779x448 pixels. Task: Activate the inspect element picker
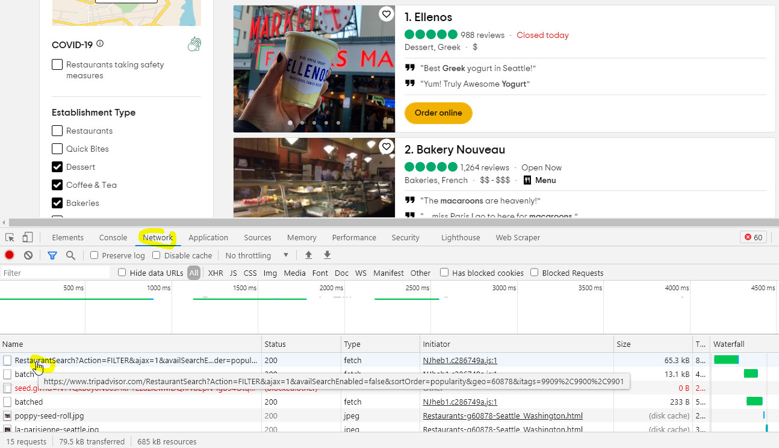coord(10,237)
